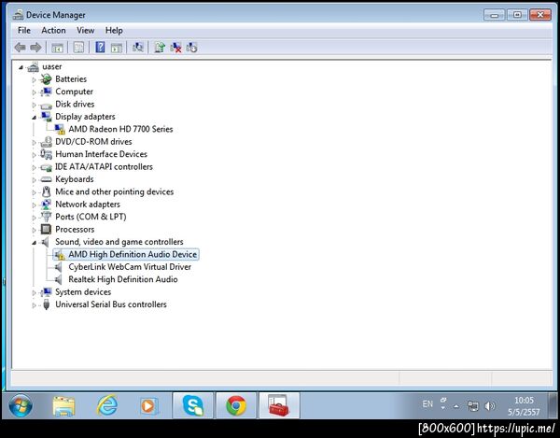
Task: Close the Device Manager window
Action: click(540, 15)
